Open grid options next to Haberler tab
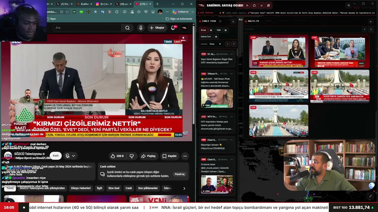The height and width of the screenshot is (212, 378). click(x=216, y=37)
